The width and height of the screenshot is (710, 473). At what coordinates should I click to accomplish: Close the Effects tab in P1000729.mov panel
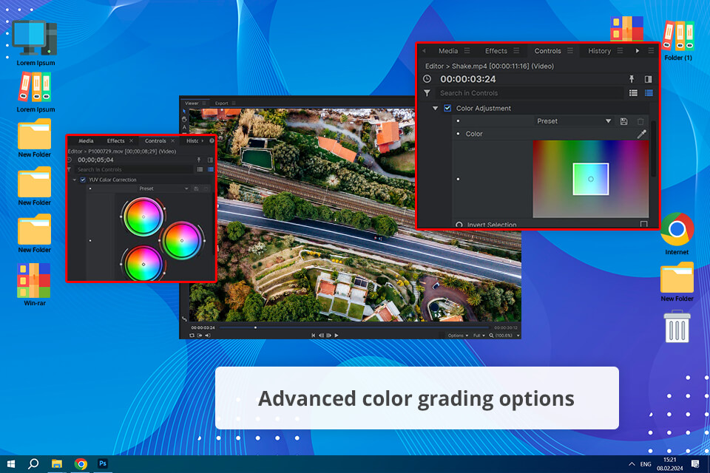click(132, 140)
